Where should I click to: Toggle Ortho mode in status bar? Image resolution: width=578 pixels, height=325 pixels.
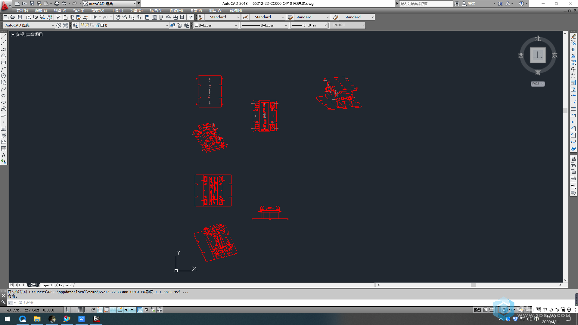tap(87, 310)
